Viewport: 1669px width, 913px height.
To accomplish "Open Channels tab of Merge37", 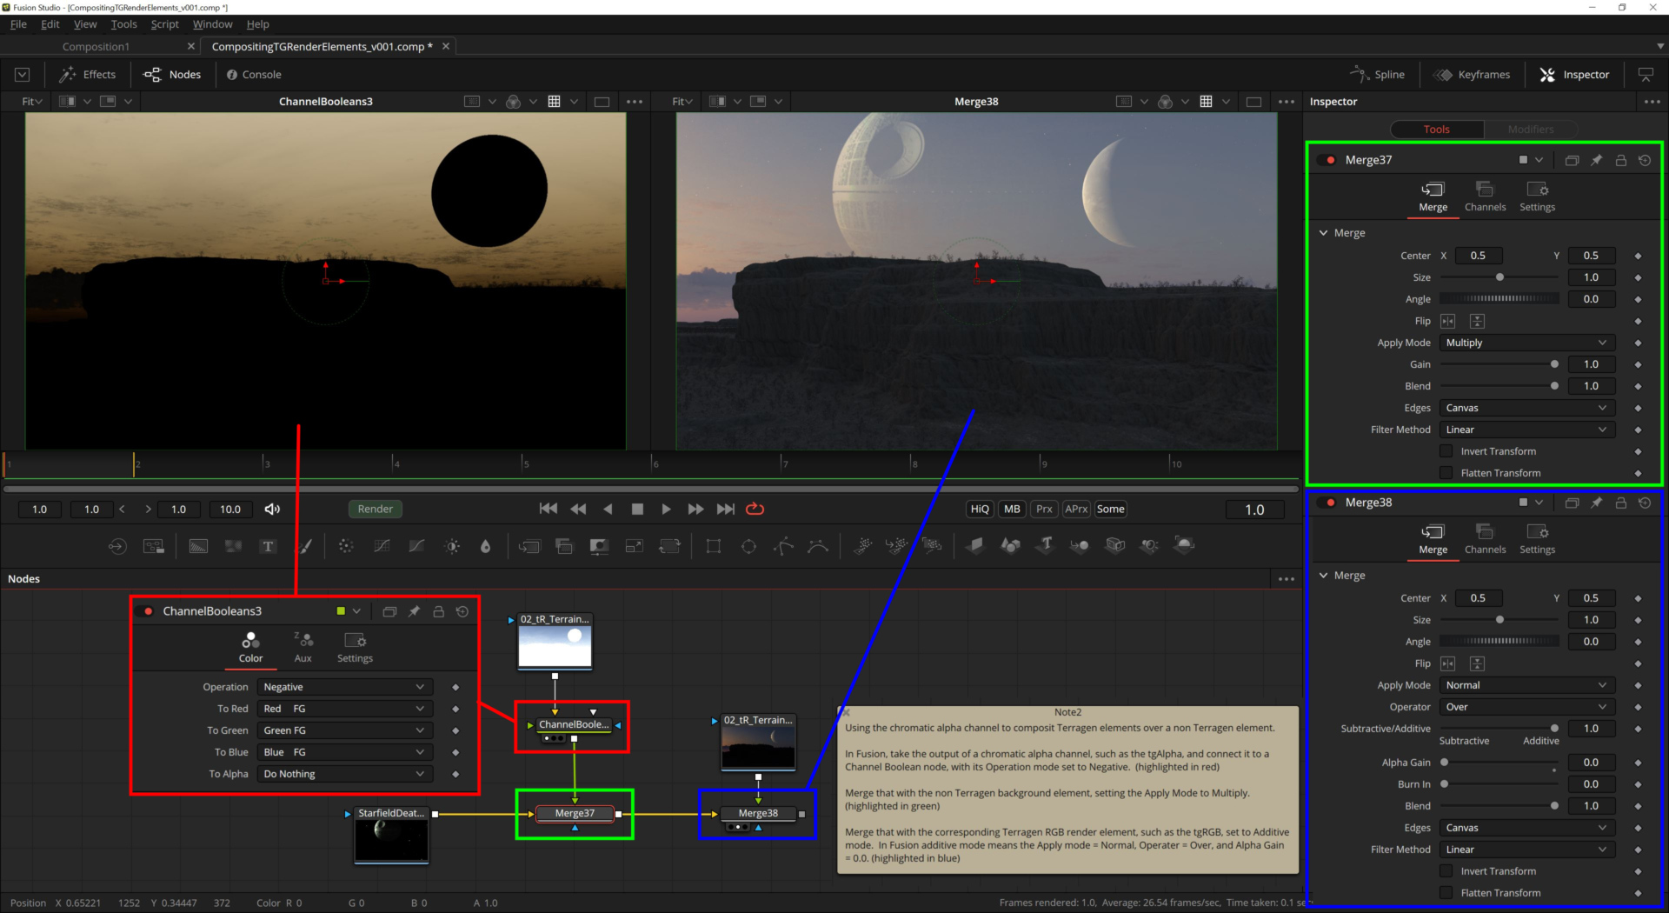I will pyautogui.click(x=1485, y=197).
